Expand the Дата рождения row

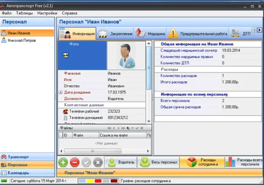click(x=60, y=92)
